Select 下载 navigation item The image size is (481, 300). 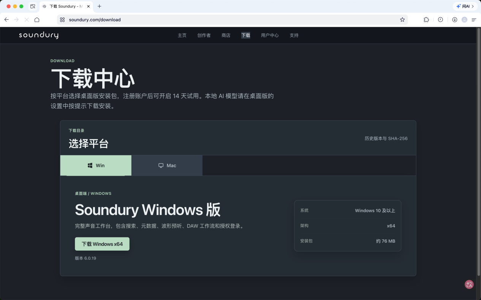246,35
